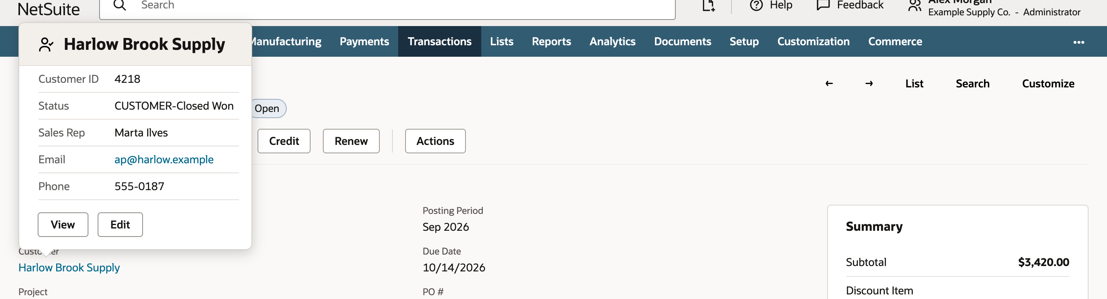Open the Customization menu

click(x=813, y=41)
